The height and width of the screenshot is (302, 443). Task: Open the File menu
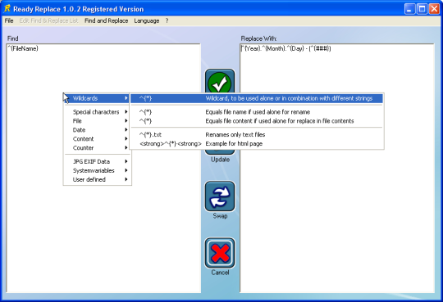pyautogui.click(x=9, y=20)
